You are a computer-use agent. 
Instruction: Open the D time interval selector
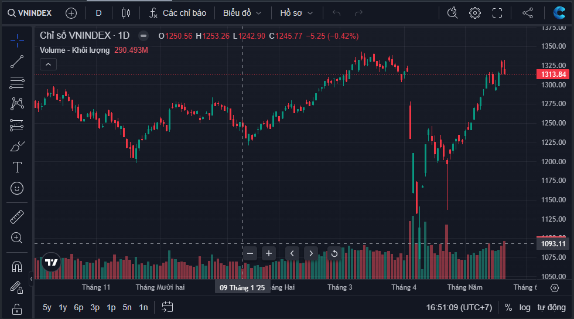pyautogui.click(x=98, y=13)
